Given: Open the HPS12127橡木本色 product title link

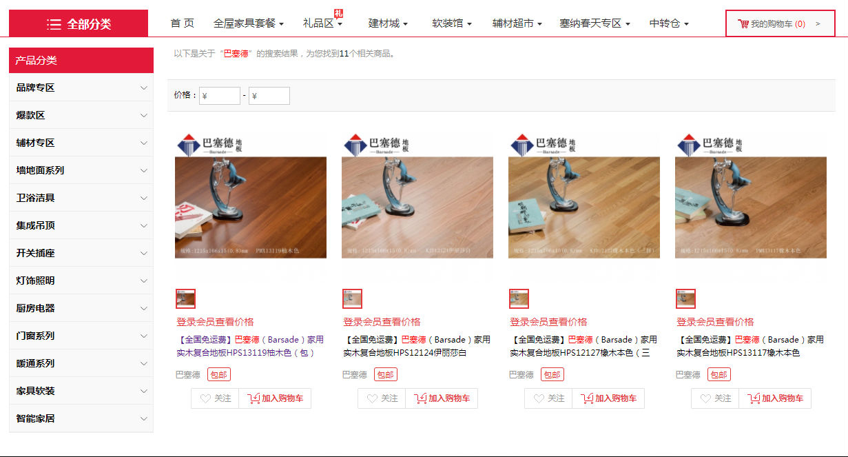Looking at the screenshot, I should tap(583, 346).
